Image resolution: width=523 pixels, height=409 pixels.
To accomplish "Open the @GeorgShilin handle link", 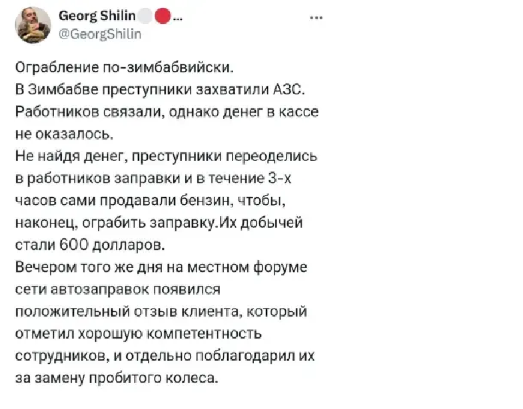I will [x=101, y=35].
